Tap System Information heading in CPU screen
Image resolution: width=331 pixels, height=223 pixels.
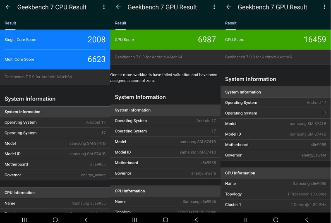[30, 99]
